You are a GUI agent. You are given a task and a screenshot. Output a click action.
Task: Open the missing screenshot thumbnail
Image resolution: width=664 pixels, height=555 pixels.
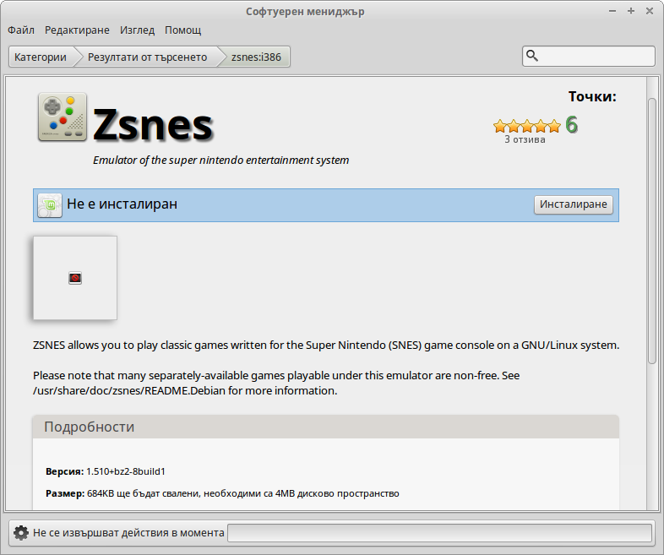coord(75,278)
